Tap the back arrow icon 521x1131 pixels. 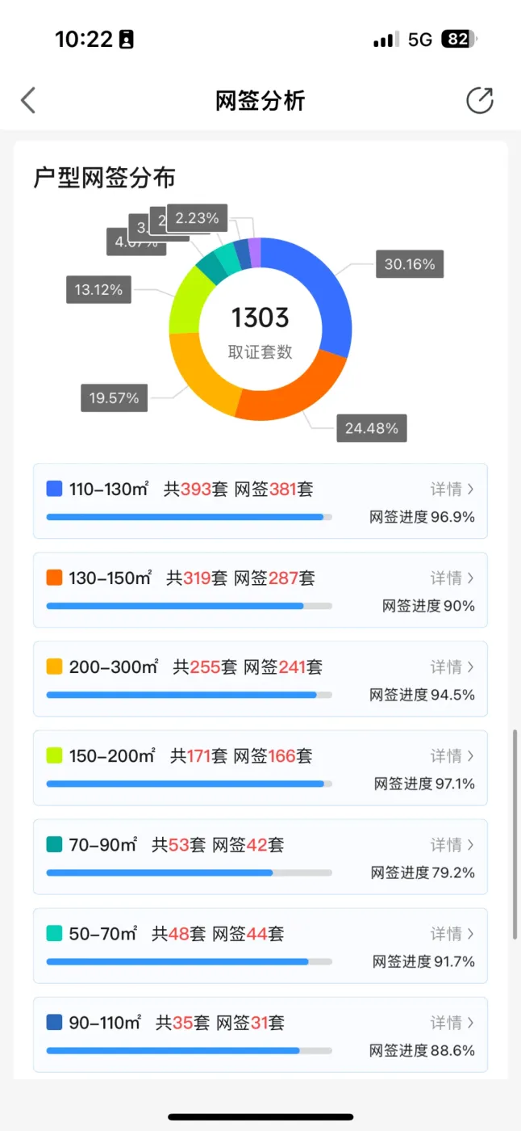pos(29,101)
